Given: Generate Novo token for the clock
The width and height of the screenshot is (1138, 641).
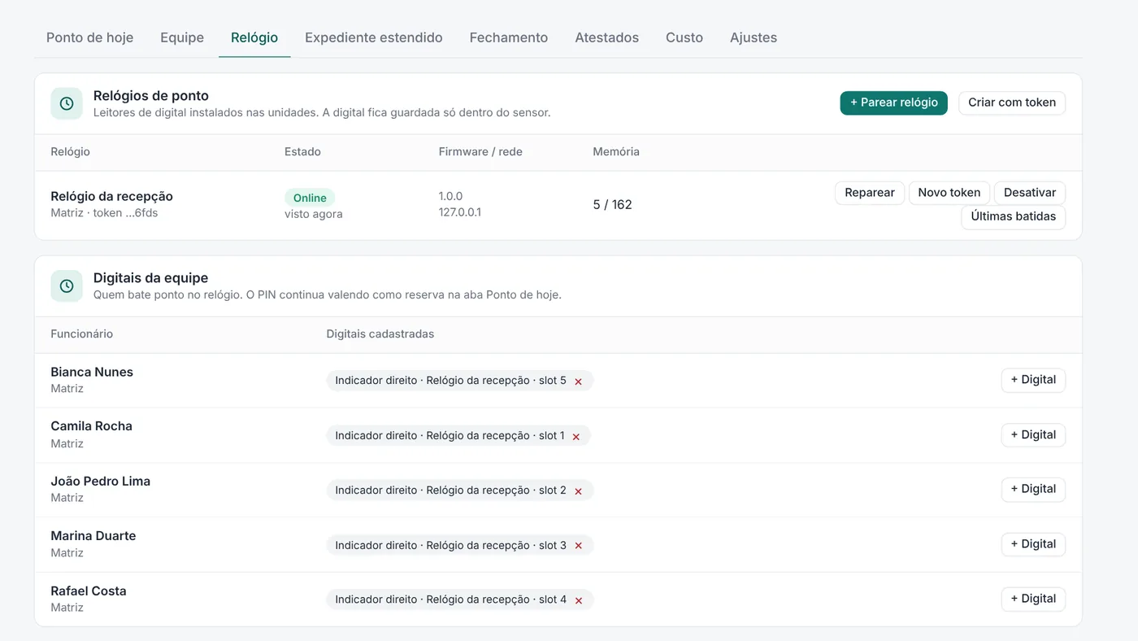Looking at the screenshot, I should point(949,193).
